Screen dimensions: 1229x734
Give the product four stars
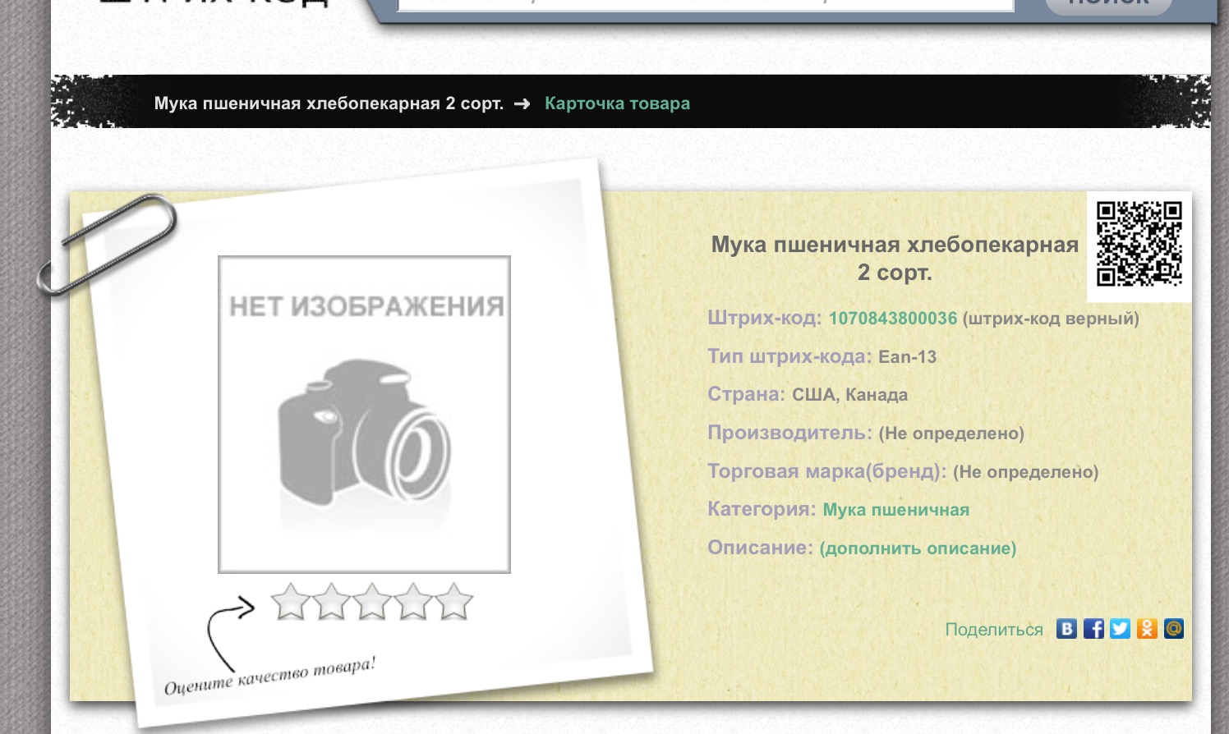[413, 602]
